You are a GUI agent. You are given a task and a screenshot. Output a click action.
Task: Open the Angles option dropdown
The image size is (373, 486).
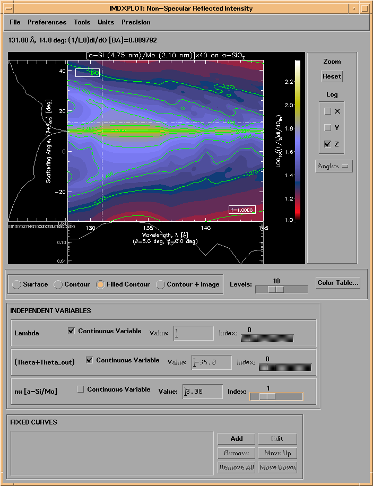334,166
